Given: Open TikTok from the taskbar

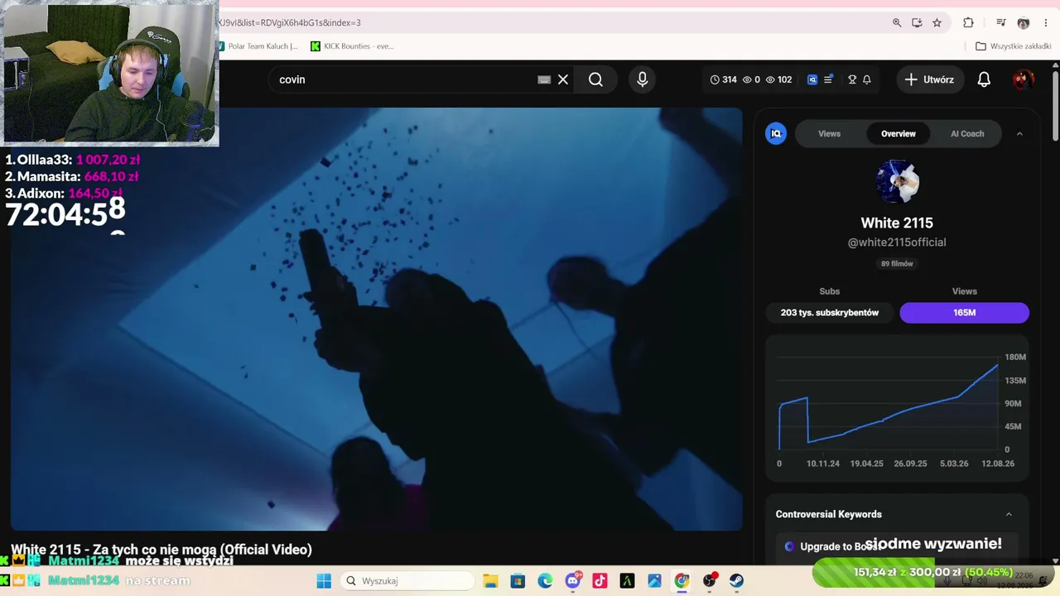Looking at the screenshot, I should (600, 580).
